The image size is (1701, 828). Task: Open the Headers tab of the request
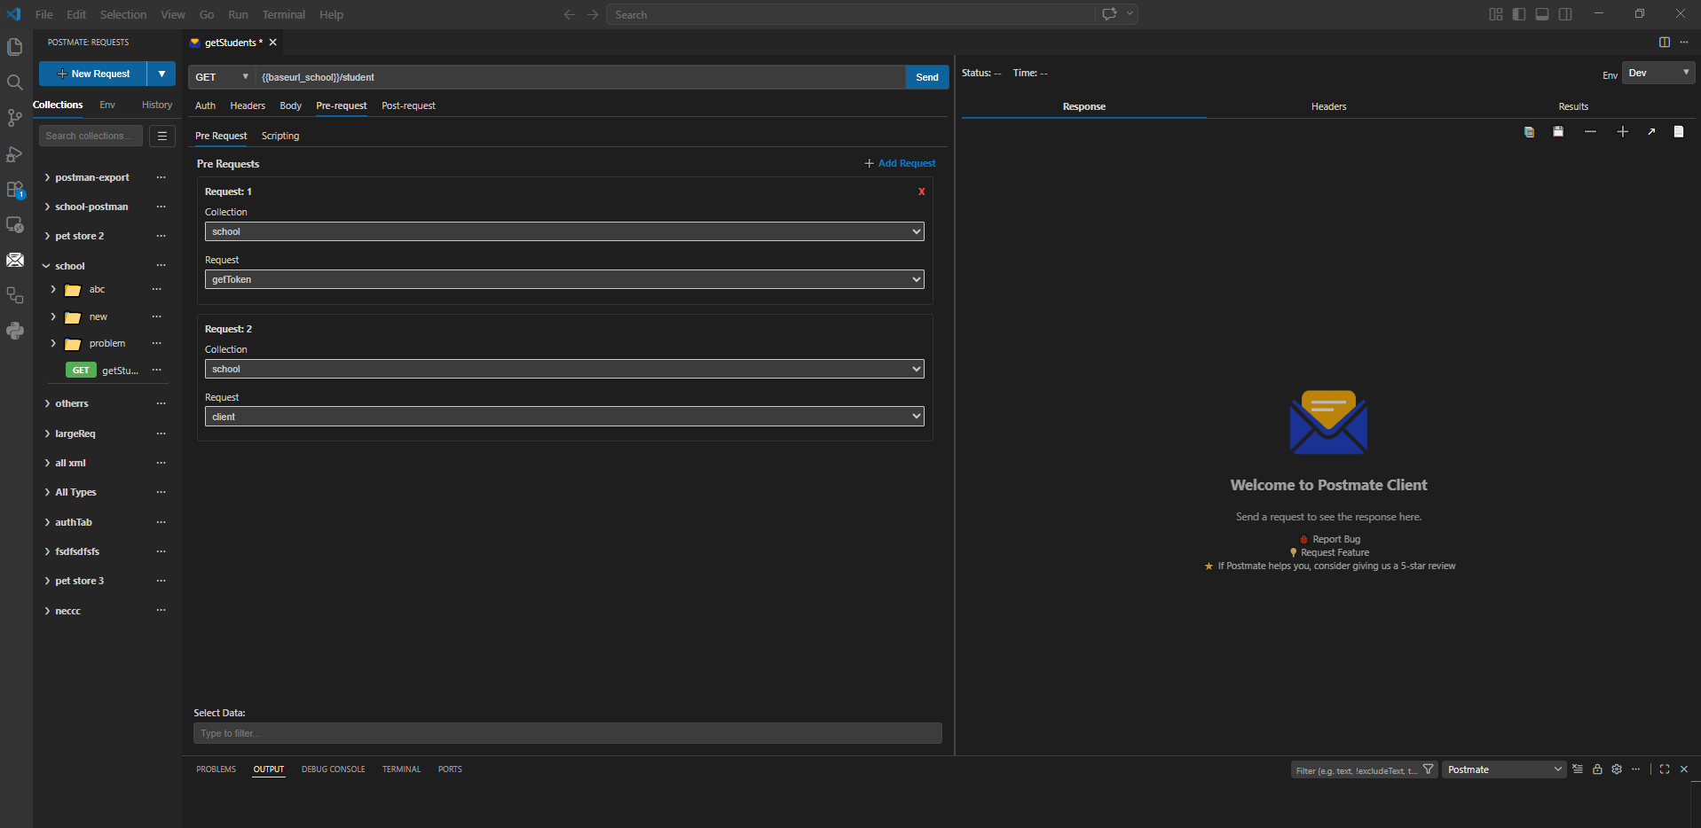click(247, 105)
